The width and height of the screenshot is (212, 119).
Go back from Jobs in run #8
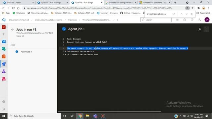[x=13, y=30]
